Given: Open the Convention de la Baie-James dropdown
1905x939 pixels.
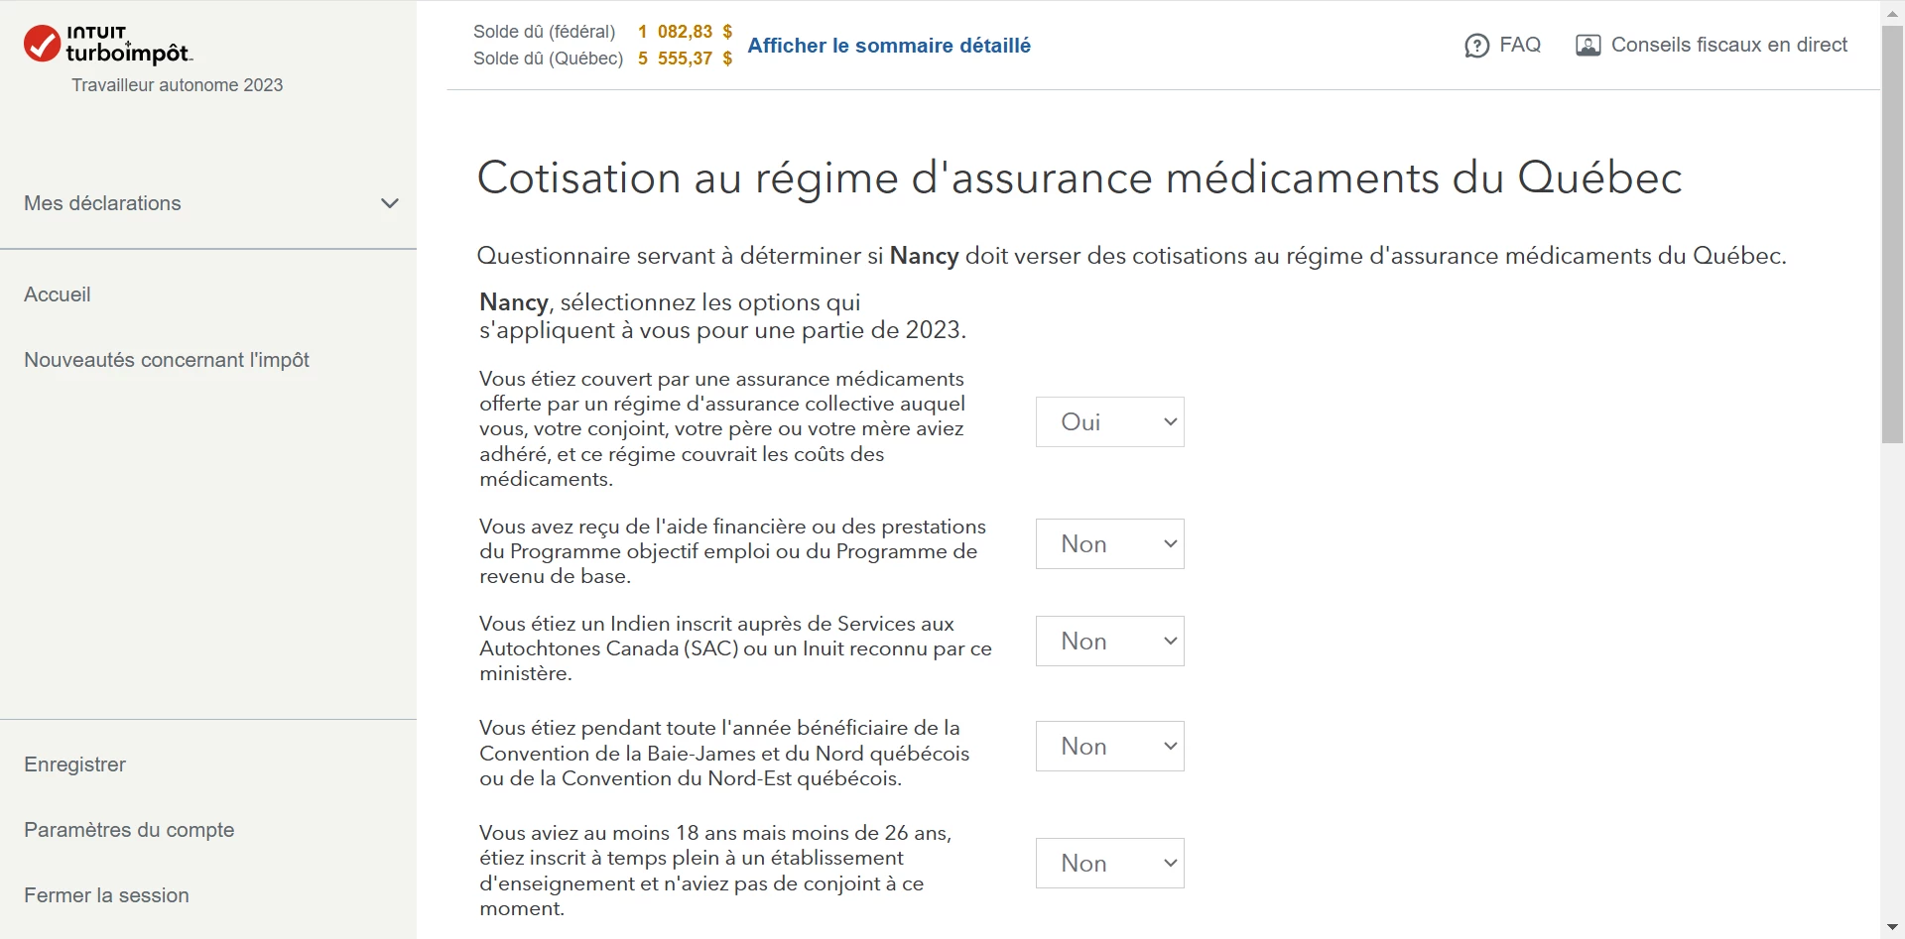Looking at the screenshot, I should point(1110,746).
